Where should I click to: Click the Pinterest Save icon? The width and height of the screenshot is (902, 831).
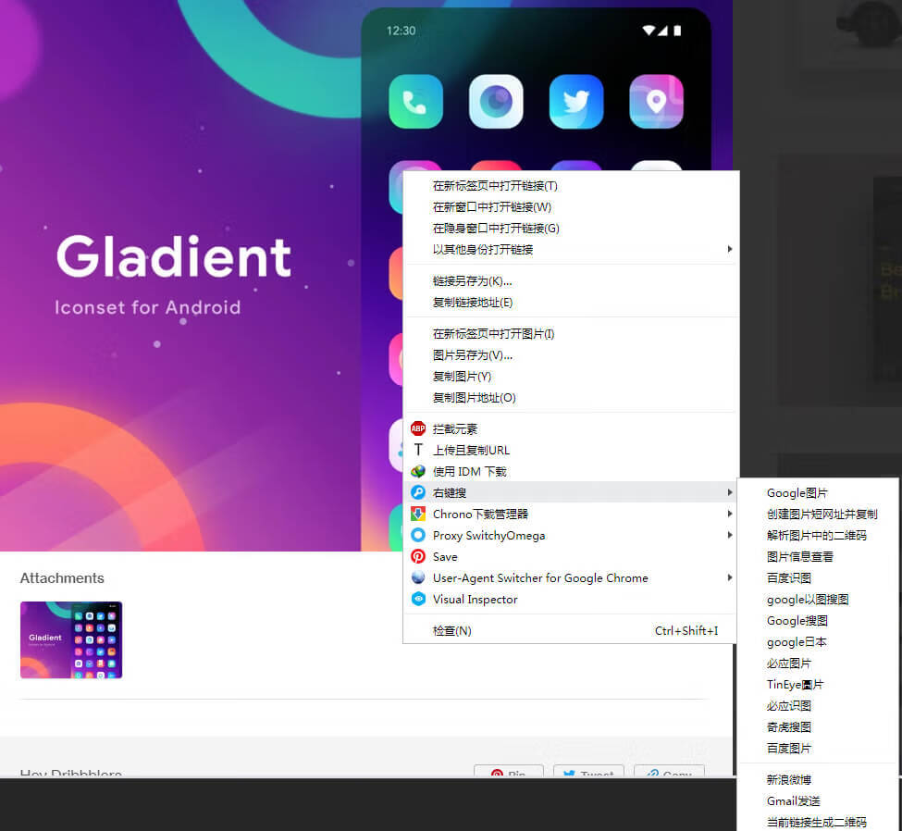coord(418,556)
